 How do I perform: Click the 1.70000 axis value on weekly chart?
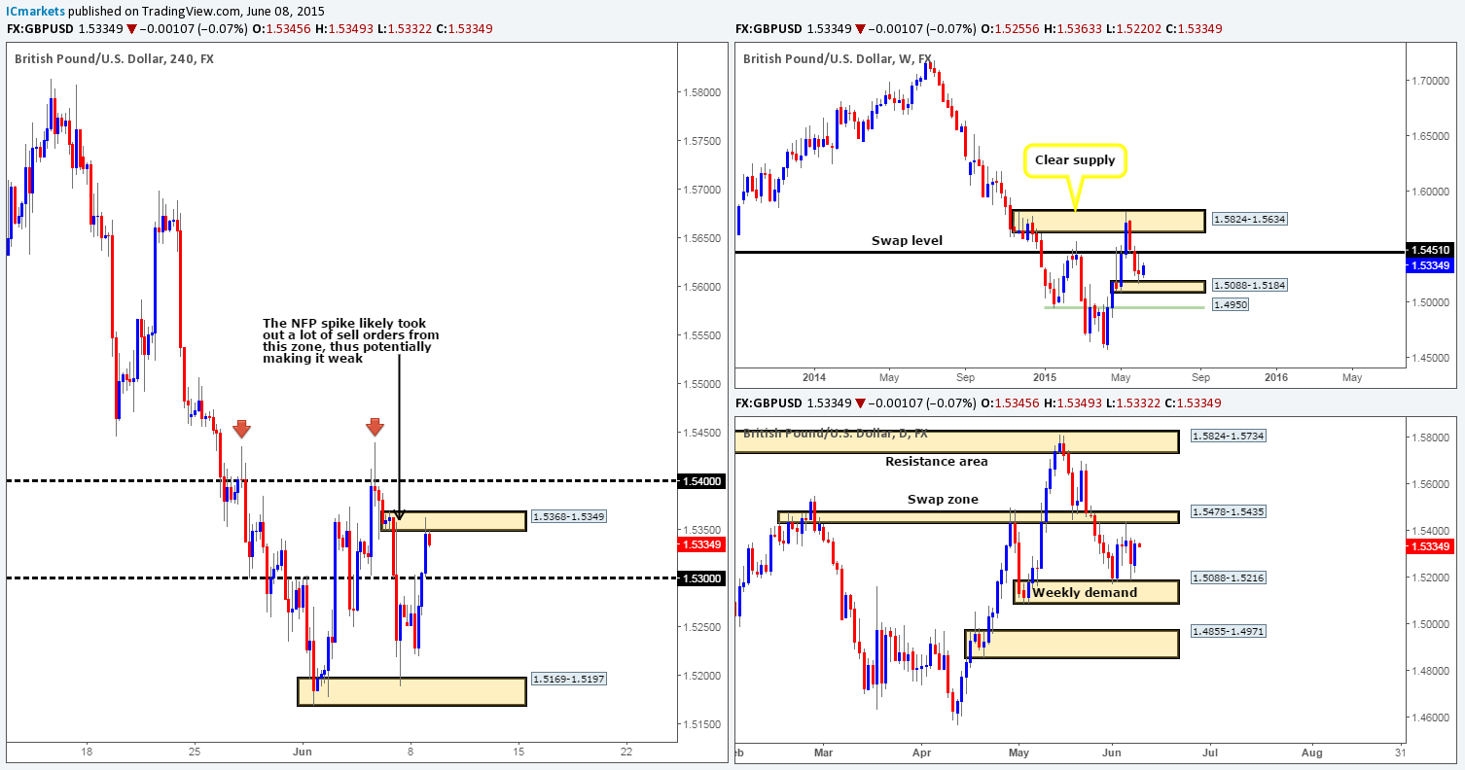1431,81
